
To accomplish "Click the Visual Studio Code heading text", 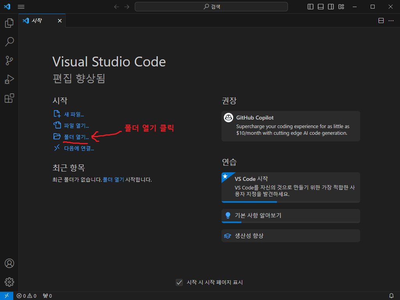I will pos(109,61).
